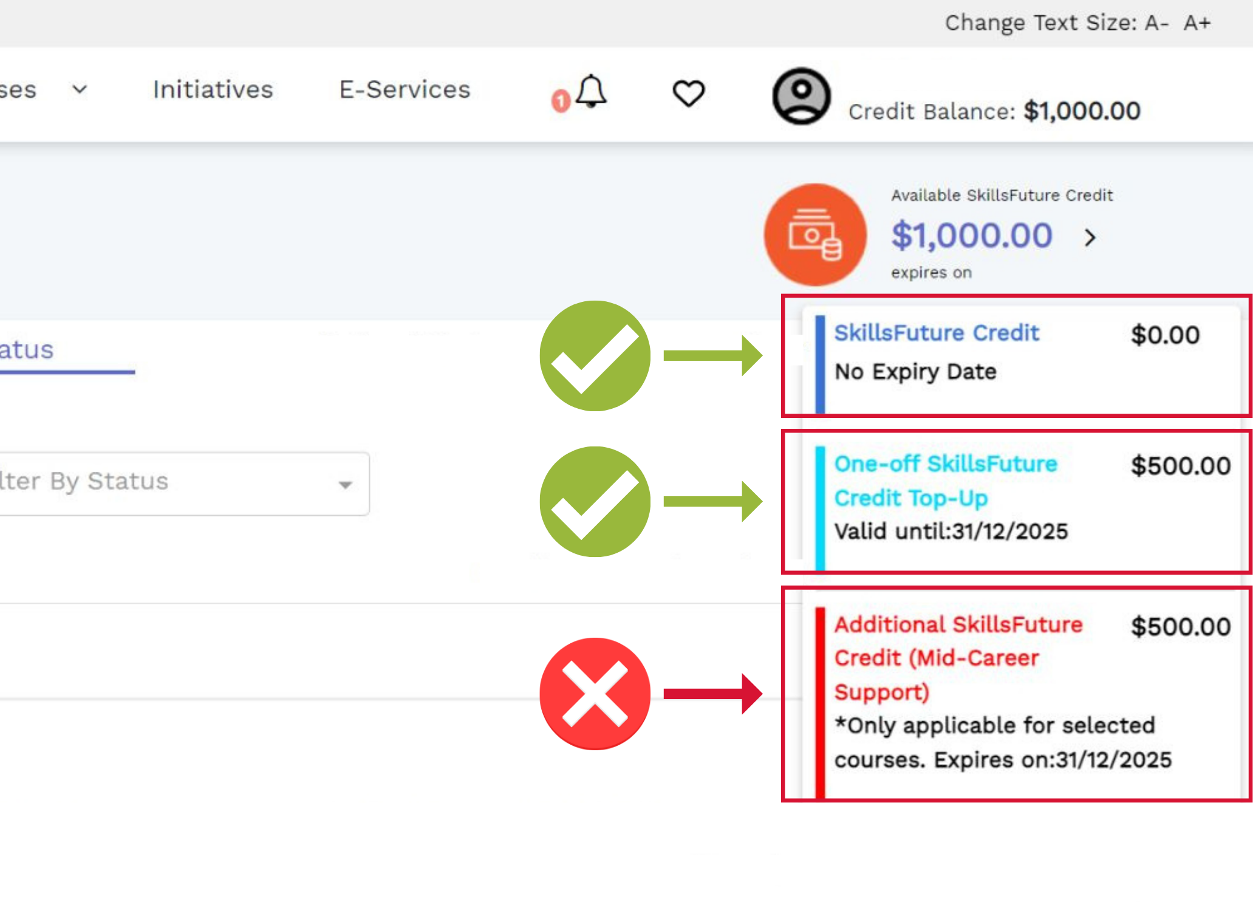The height and width of the screenshot is (902, 1253).
Task: Open the favourites heart icon
Action: tap(688, 94)
